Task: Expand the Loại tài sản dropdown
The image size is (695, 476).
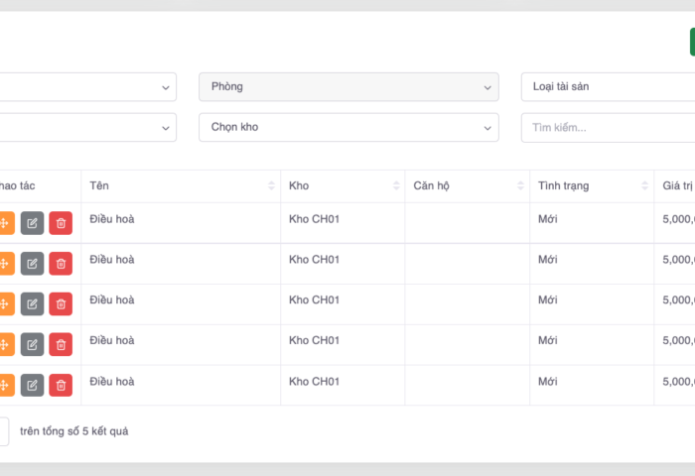Action: pyautogui.click(x=606, y=87)
